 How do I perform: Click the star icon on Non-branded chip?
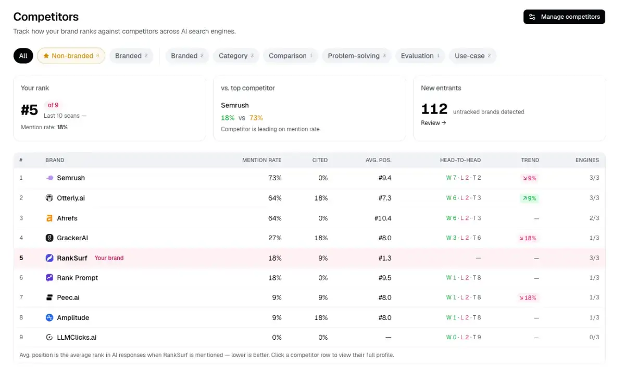point(46,56)
